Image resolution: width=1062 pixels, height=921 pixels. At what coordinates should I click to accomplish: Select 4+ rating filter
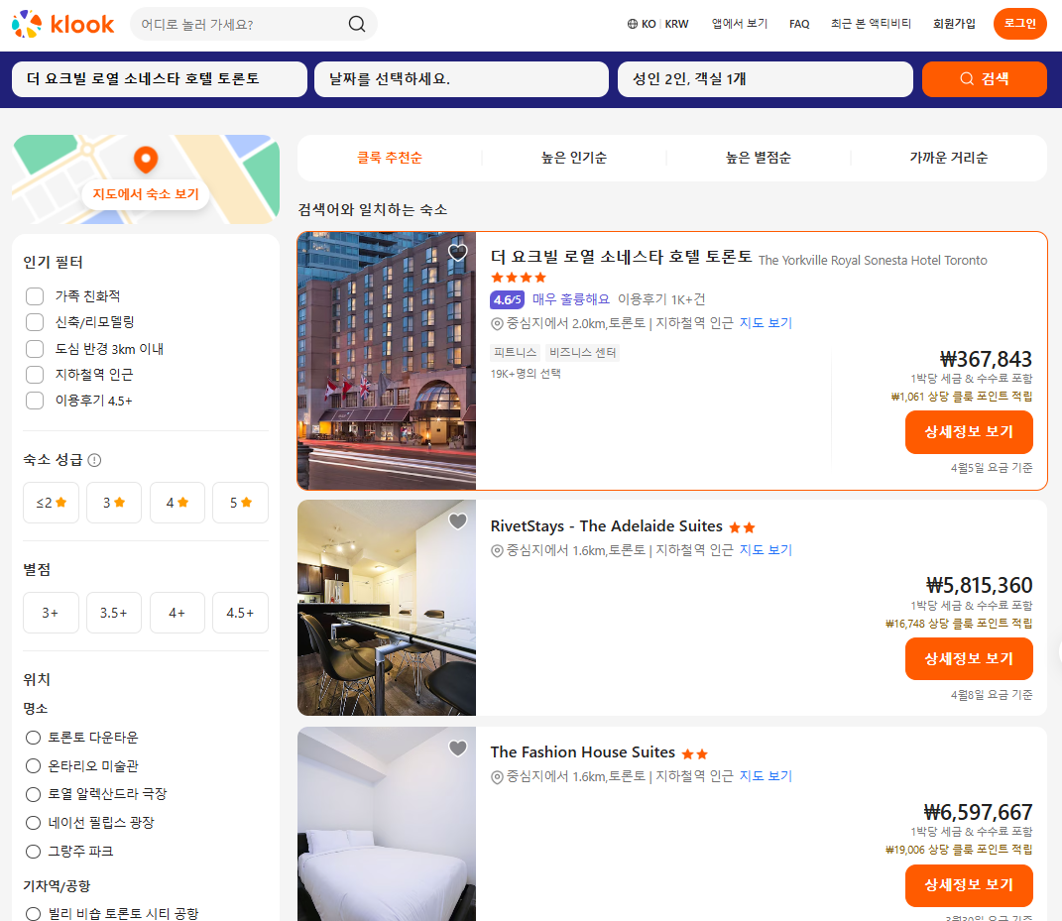point(177,613)
